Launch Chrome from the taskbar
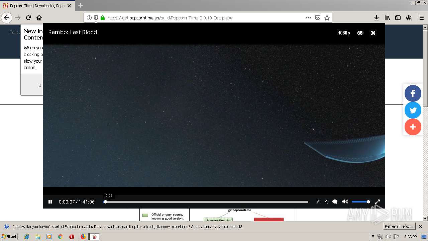The width and height of the screenshot is (428, 241). point(60,237)
